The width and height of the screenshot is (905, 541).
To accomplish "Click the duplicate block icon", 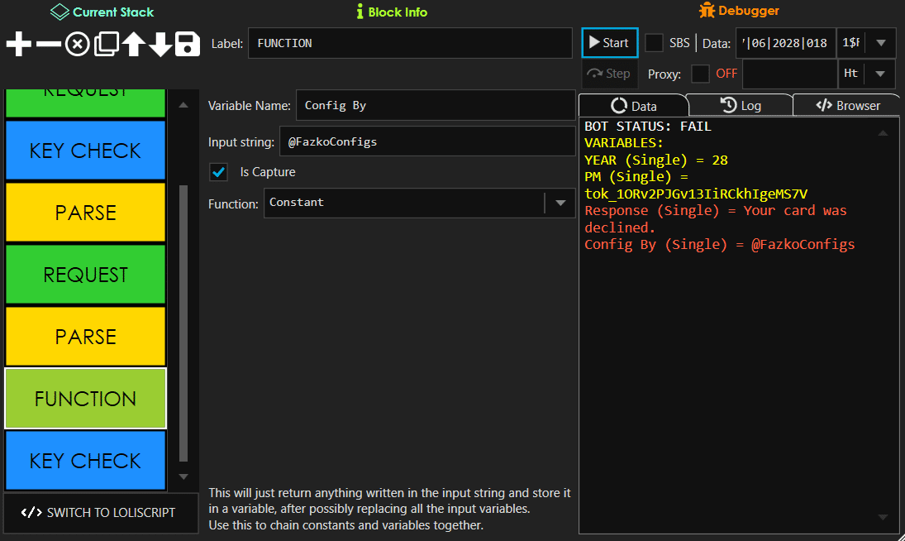I will click(105, 43).
